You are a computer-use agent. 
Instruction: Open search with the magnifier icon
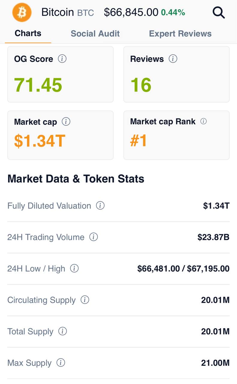tap(218, 13)
